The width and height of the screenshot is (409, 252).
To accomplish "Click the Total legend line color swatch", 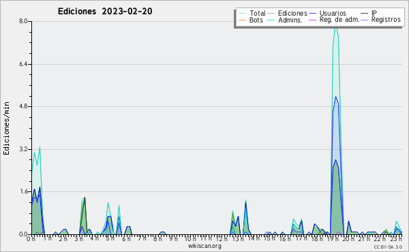I will tap(242, 14).
